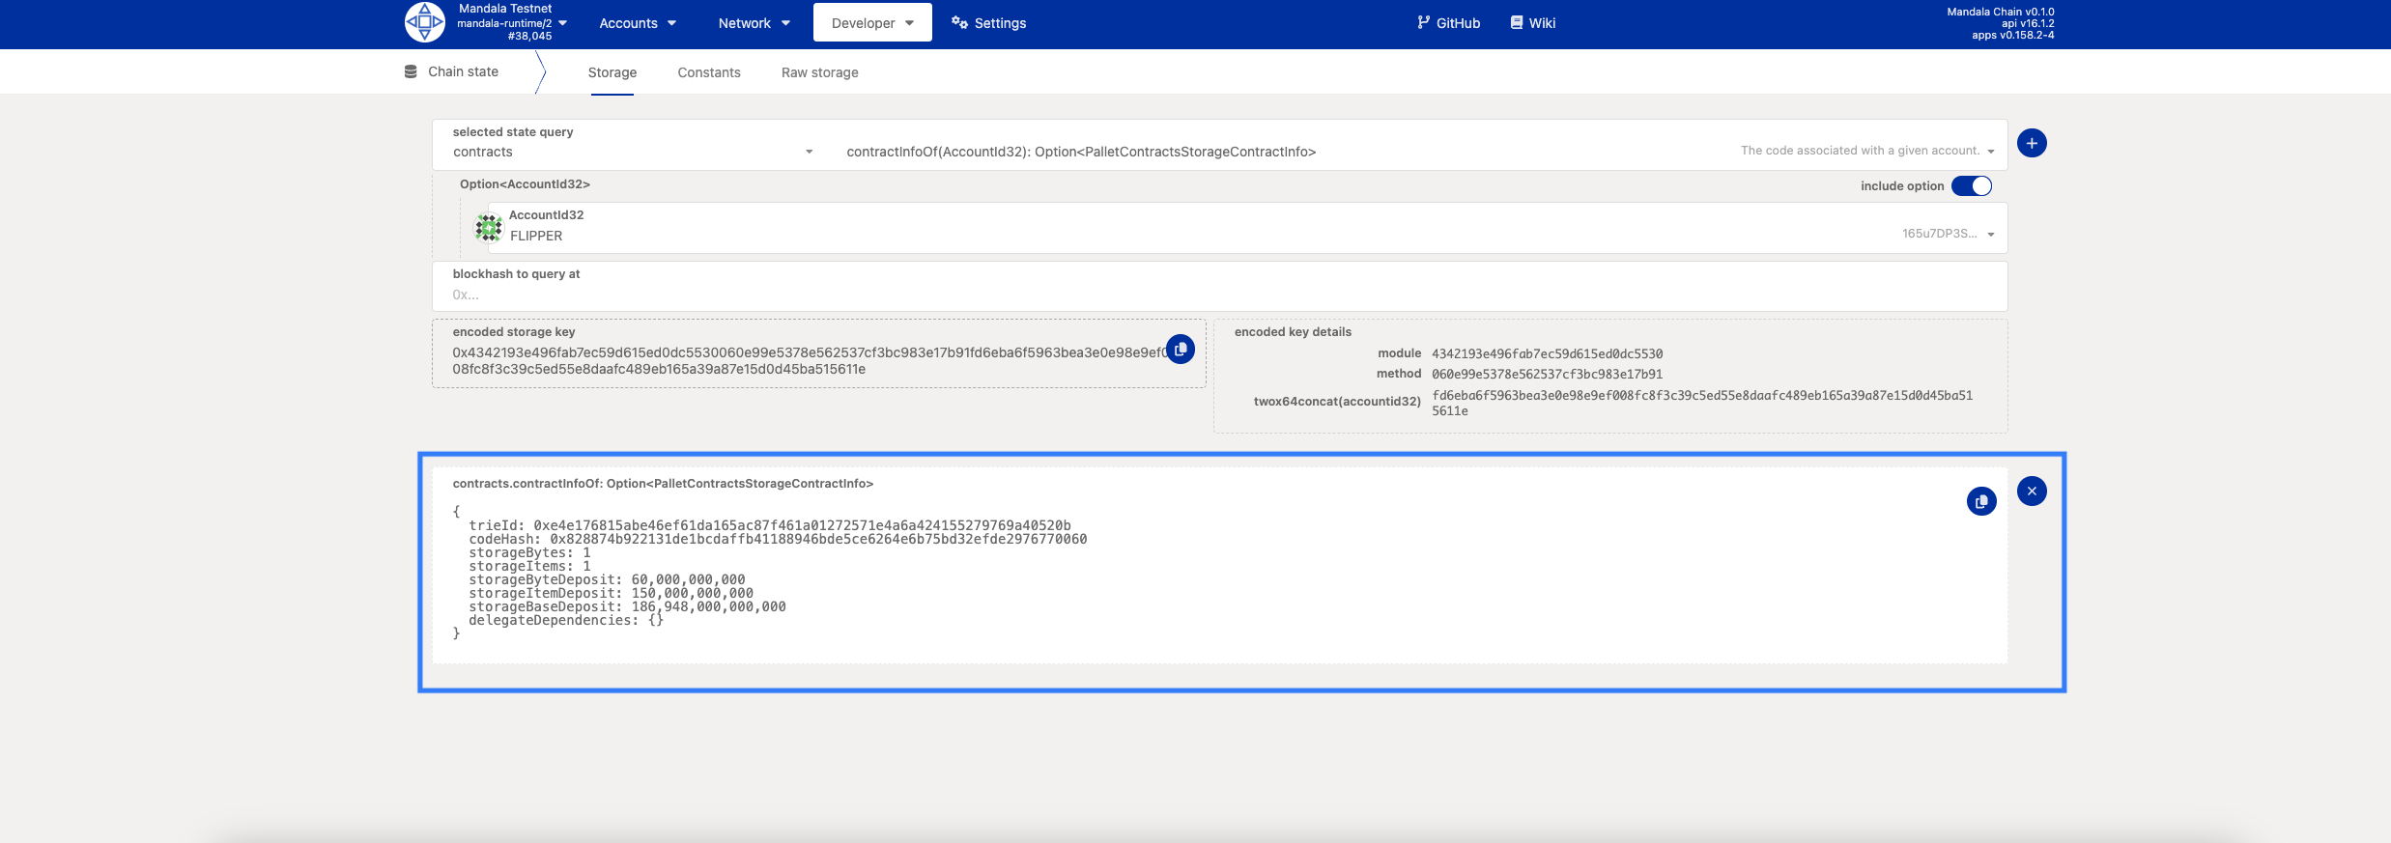Click the twox64concat(accountid32) hash value
2391x843 pixels.
[1702, 403]
